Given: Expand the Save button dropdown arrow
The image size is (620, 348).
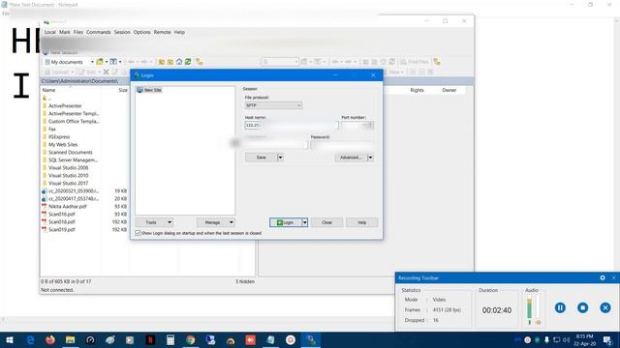Looking at the screenshot, I should (x=280, y=158).
